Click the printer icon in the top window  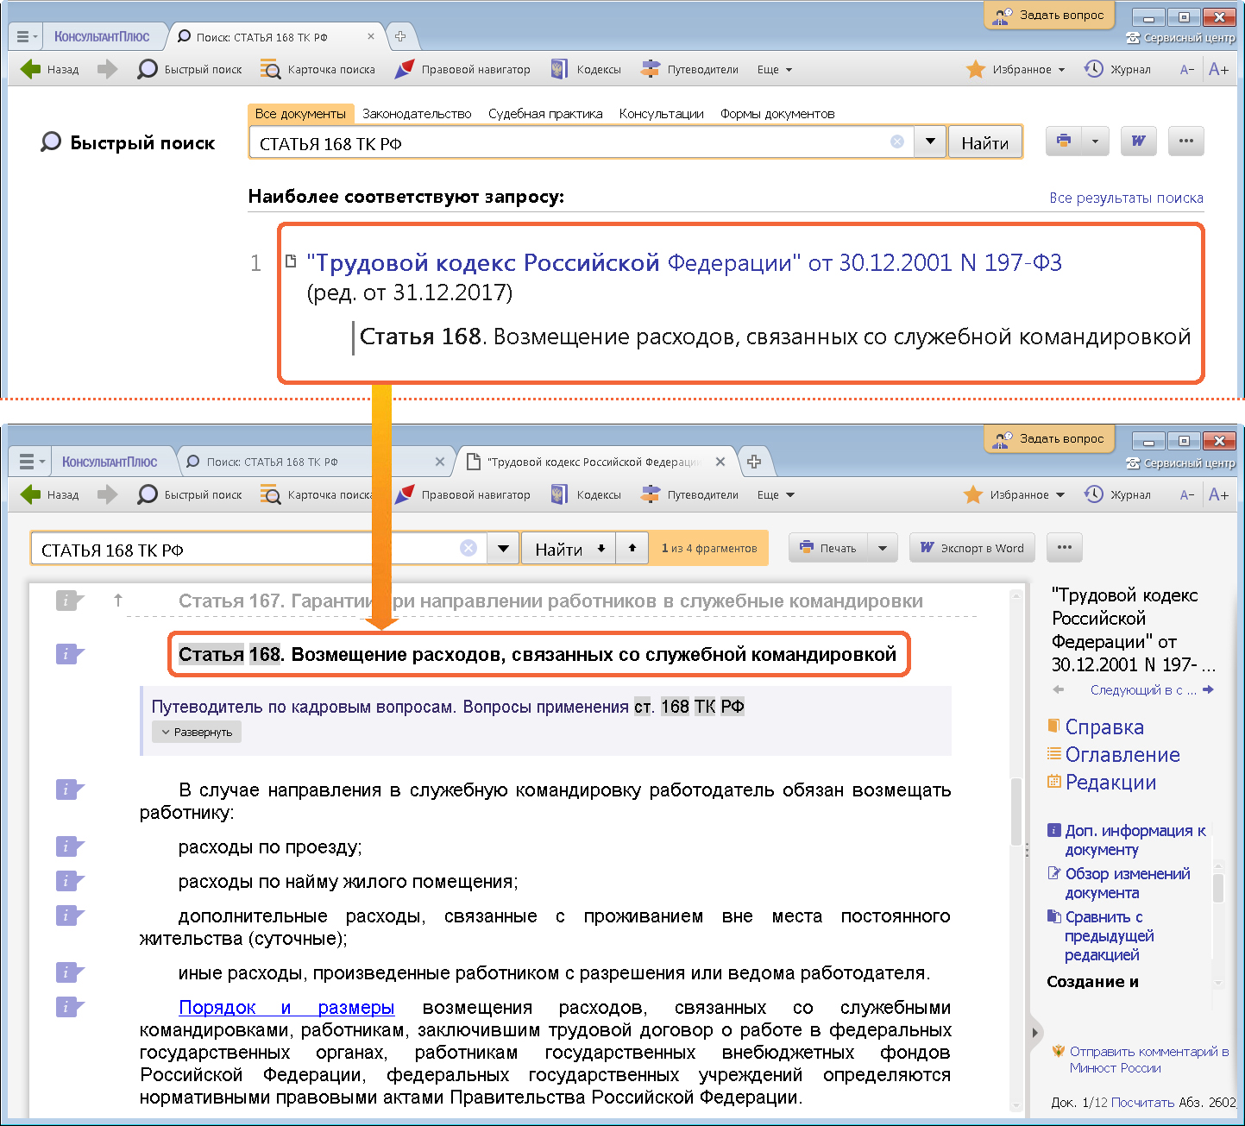point(1064,141)
